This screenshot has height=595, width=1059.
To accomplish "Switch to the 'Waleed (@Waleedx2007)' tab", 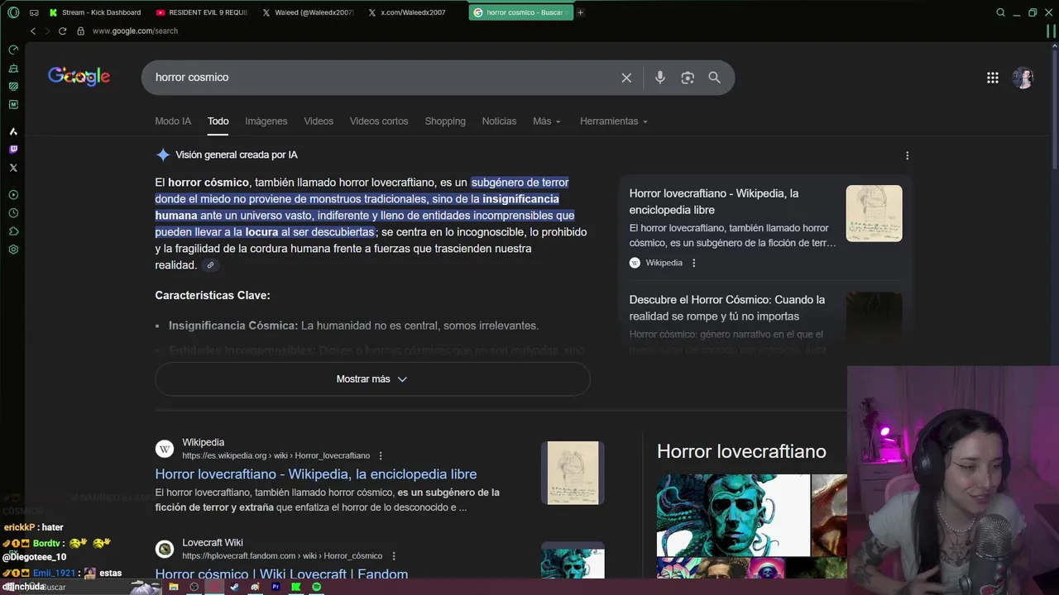I will coord(308,12).
